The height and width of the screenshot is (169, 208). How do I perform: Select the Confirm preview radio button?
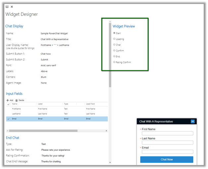[x=114, y=50]
